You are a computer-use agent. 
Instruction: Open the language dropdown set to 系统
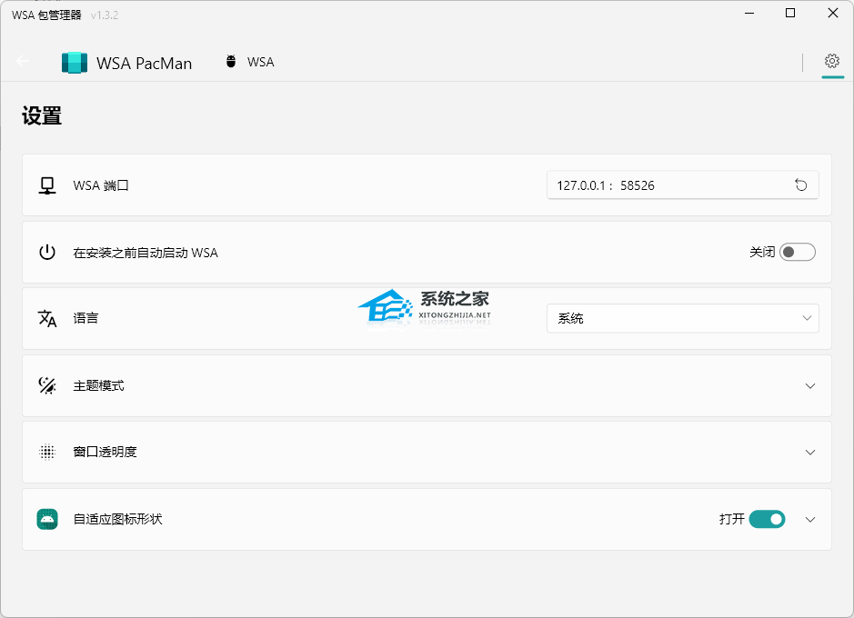tap(682, 318)
